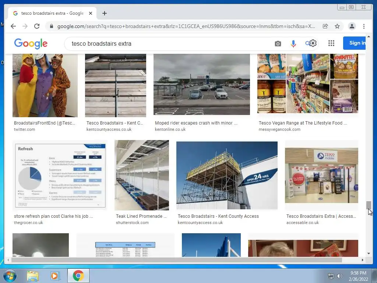Launch Windows Media Player from taskbar
Viewport: 377px width, 283px height.
pyautogui.click(x=55, y=276)
